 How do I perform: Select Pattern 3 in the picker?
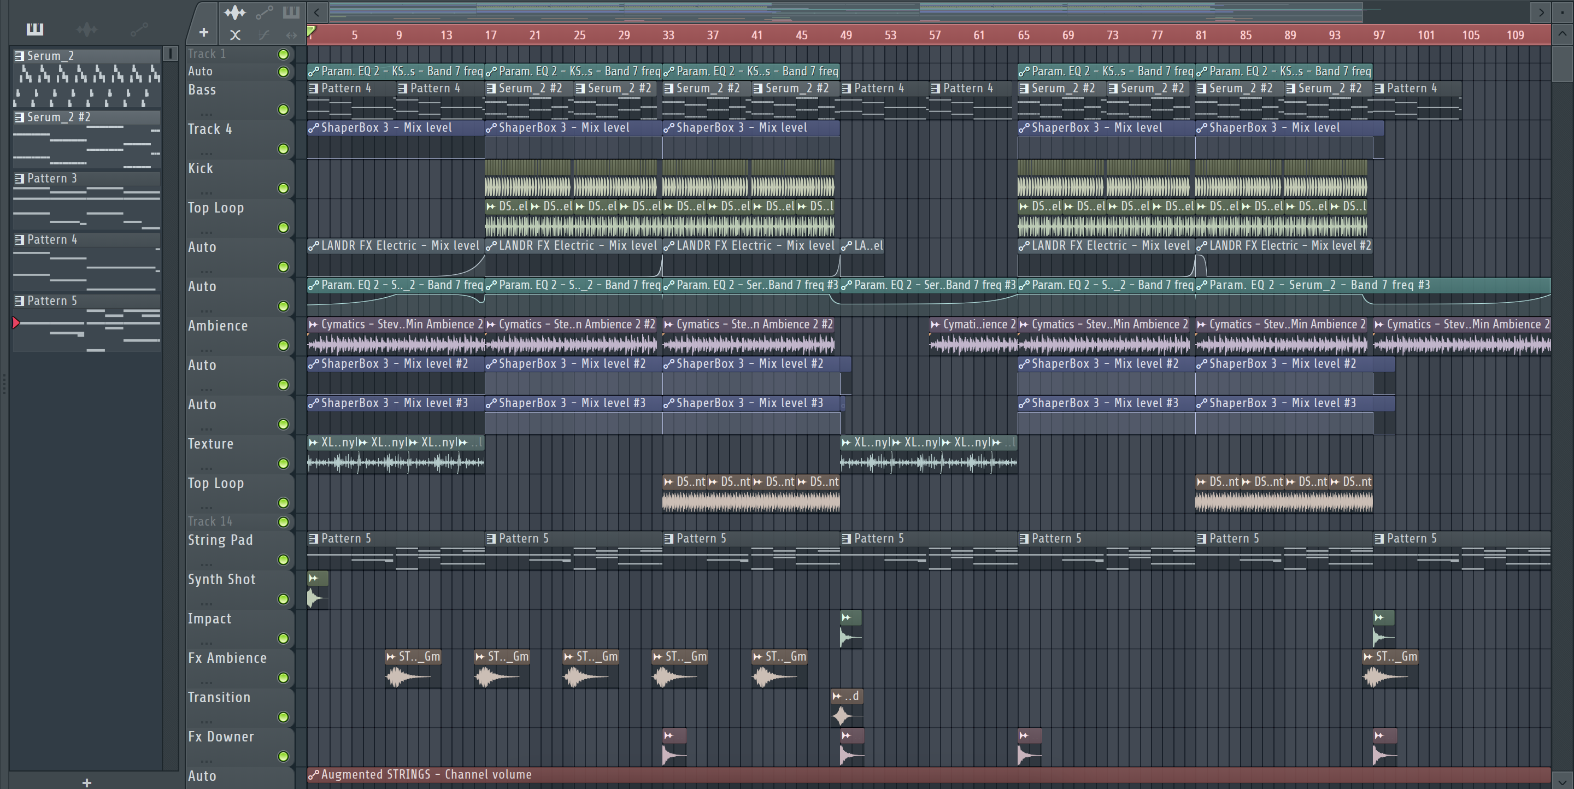click(52, 178)
